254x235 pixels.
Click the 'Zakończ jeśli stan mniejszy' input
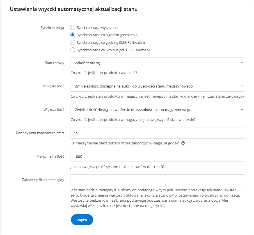tap(158, 180)
